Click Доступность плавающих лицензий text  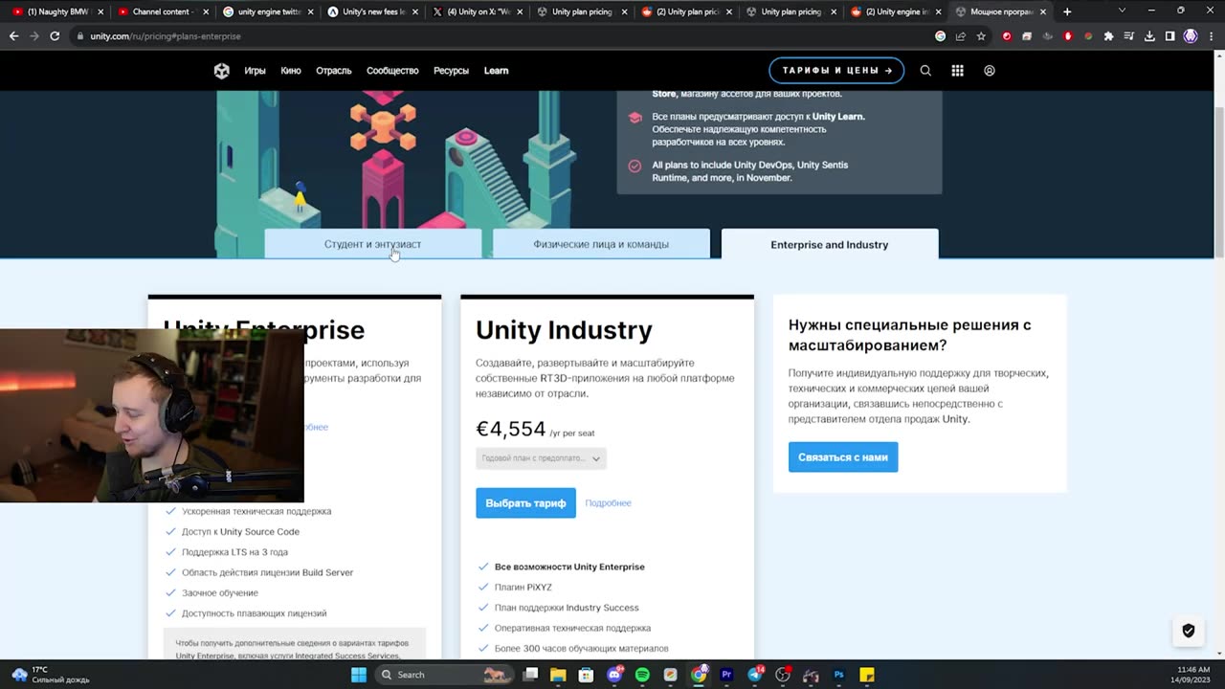(254, 613)
